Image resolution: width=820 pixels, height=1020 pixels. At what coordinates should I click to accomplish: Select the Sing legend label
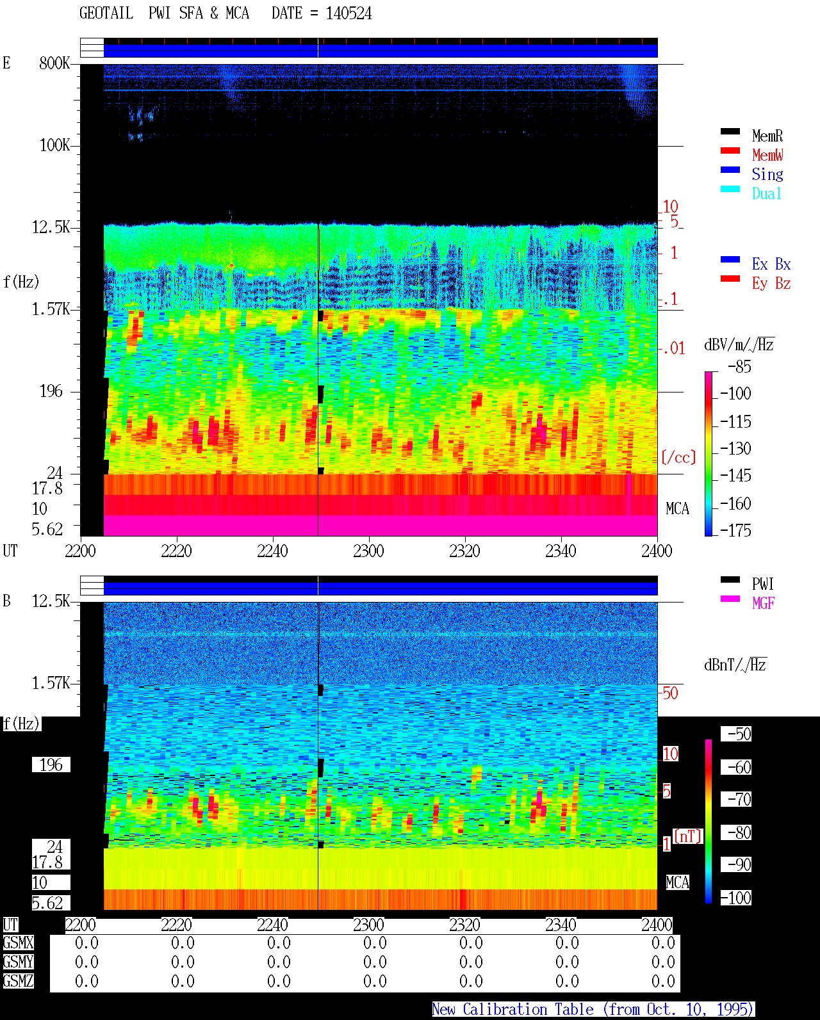[767, 174]
